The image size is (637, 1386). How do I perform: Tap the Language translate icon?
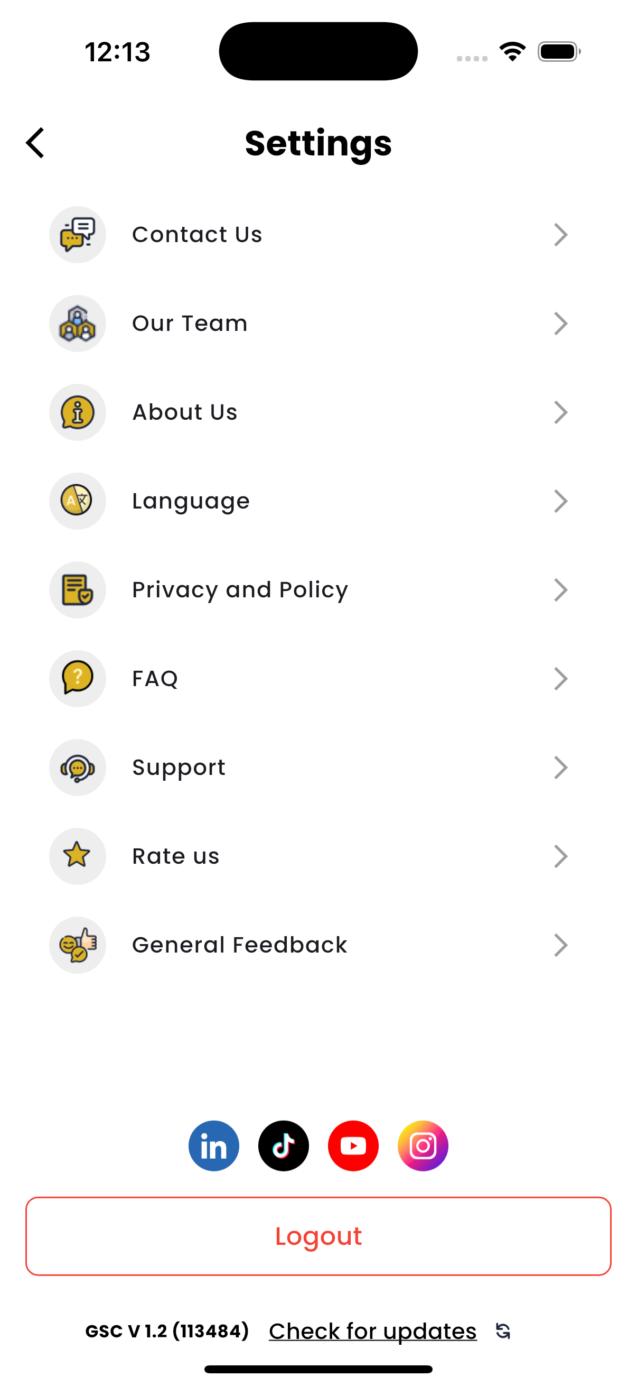coord(78,501)
